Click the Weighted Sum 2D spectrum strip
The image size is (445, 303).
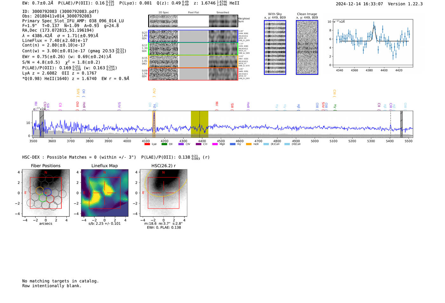click(193, 21)
